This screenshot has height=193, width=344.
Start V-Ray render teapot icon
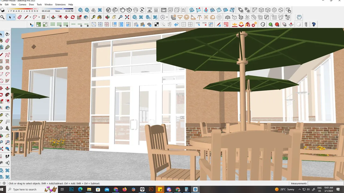pyautogui.click(x=123, y=10)
